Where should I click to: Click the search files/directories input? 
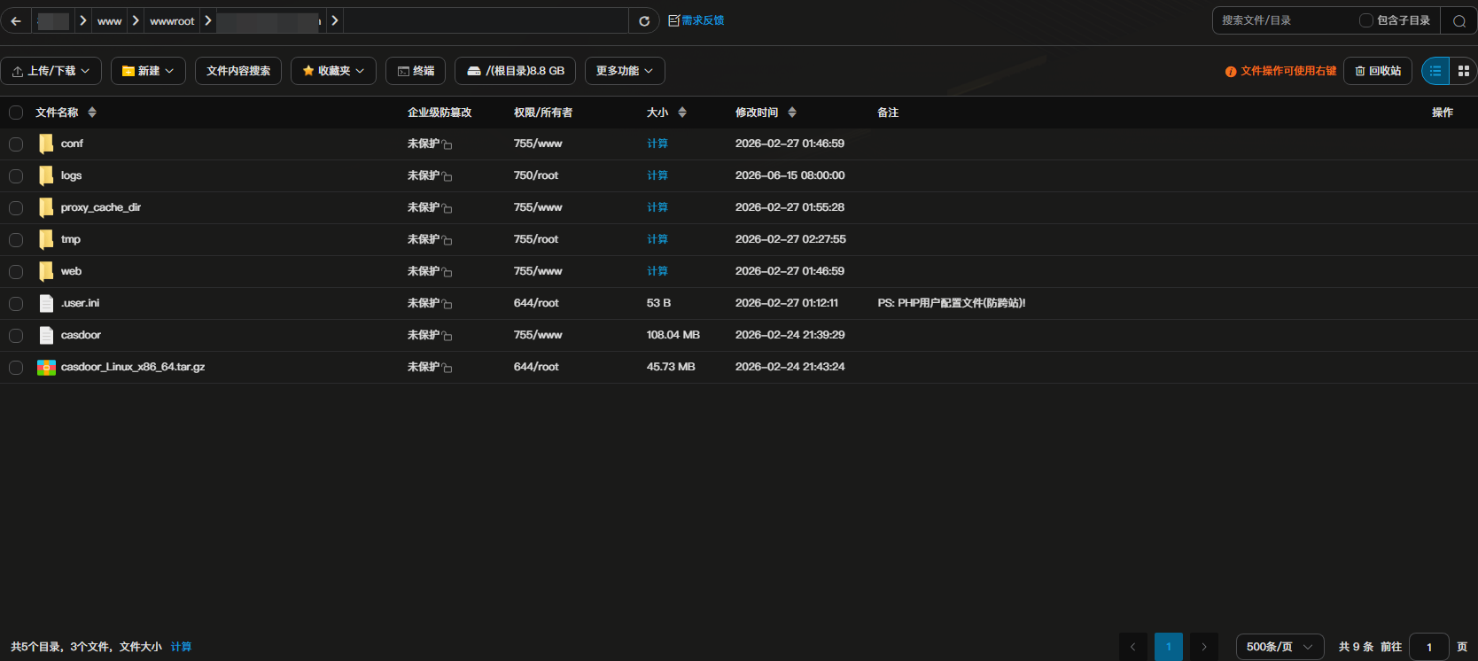(x=1285, y=20)
